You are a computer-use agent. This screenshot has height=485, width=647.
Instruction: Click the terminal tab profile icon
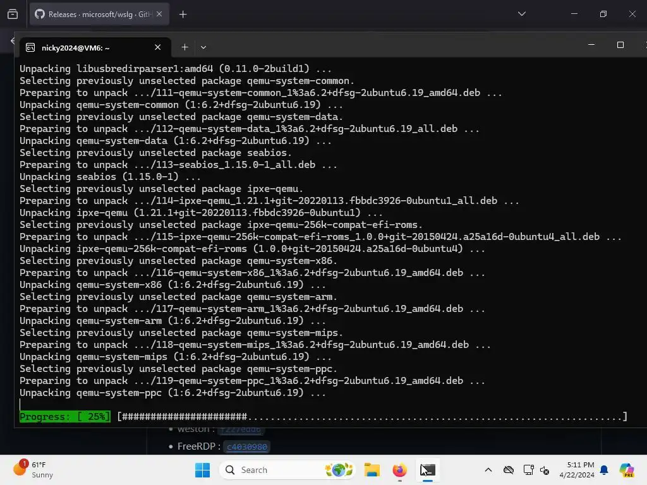point(30,48)
